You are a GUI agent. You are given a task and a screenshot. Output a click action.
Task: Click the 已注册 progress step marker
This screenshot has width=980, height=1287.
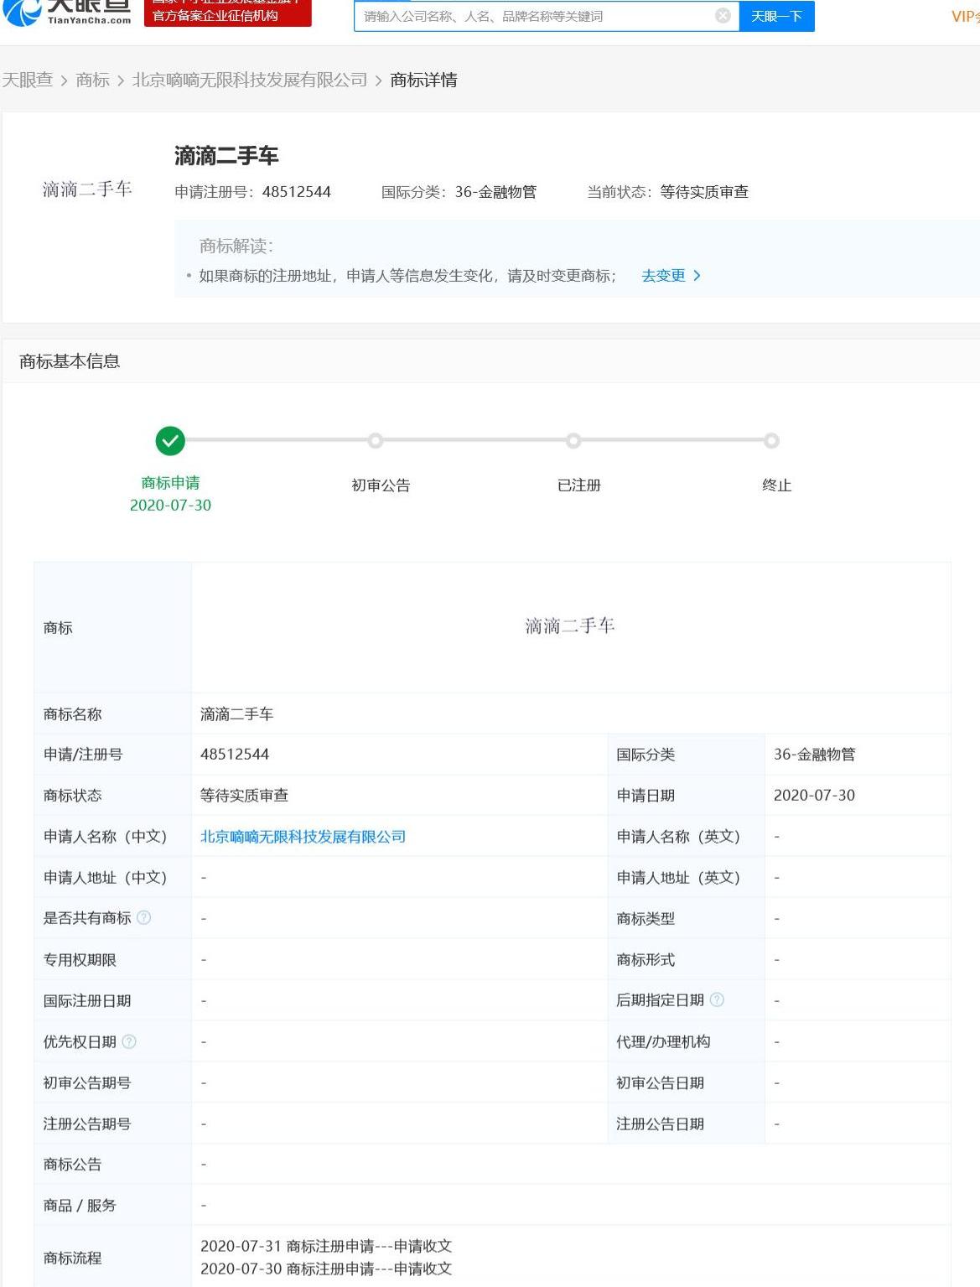[x=573, y=440]
